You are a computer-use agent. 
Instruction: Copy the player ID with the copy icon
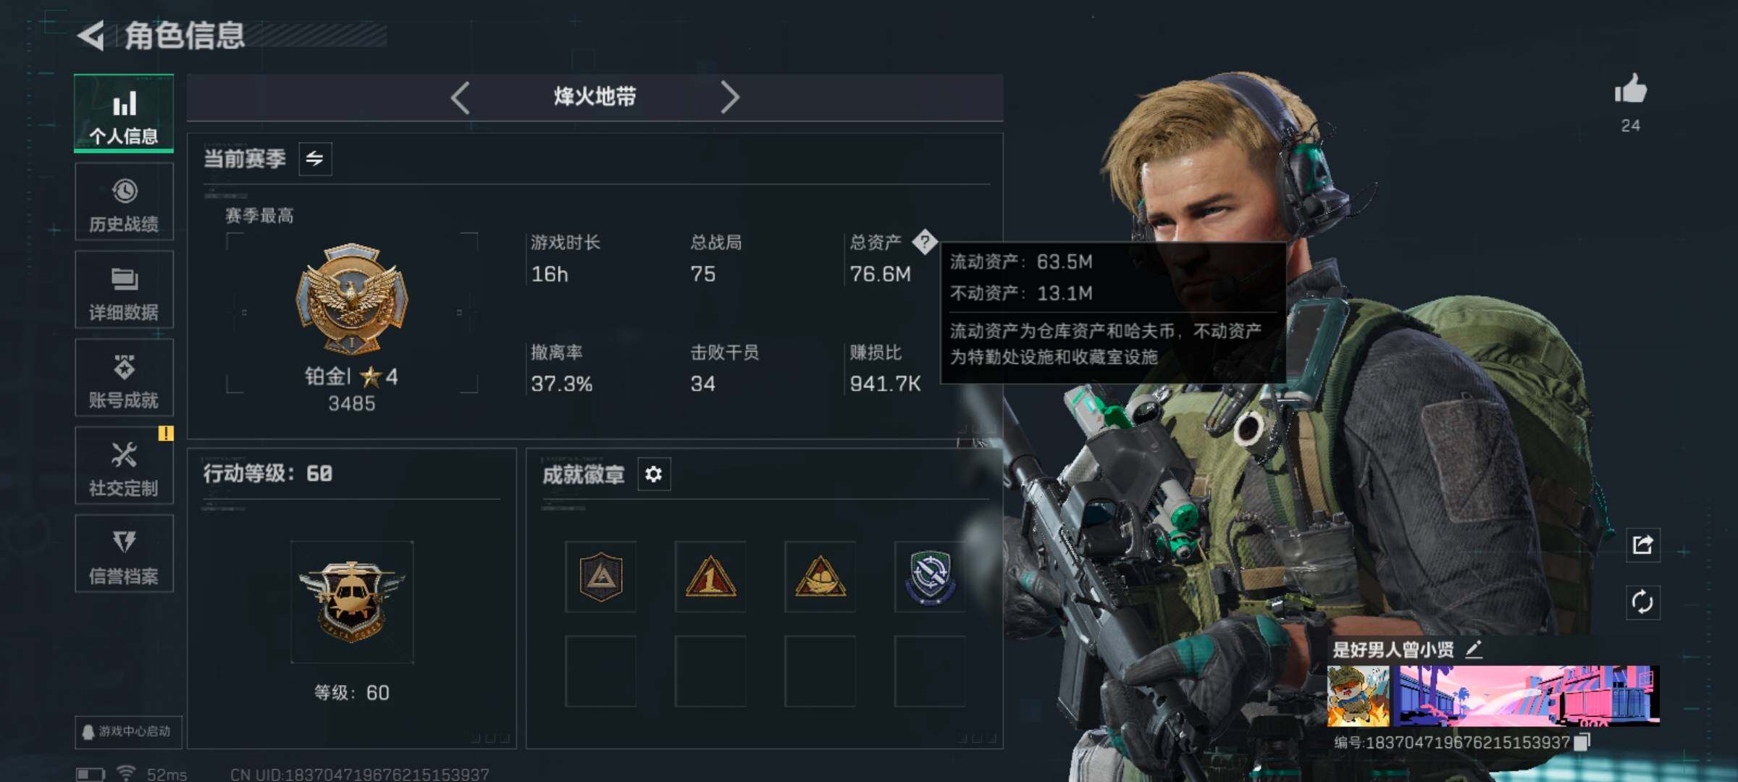(x=1583, y=741)
